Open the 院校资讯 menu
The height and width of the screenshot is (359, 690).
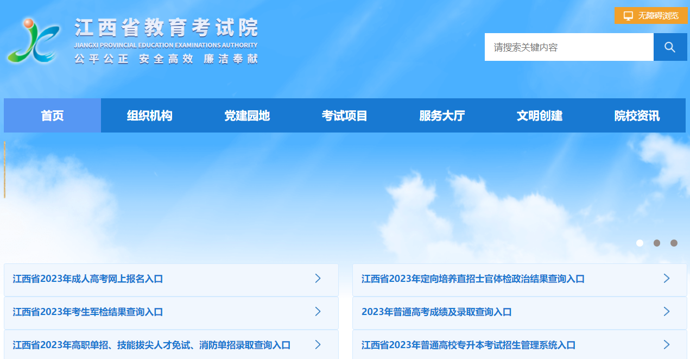click(637, 116)
